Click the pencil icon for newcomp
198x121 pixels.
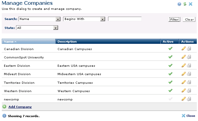click(x=183, y=99)
